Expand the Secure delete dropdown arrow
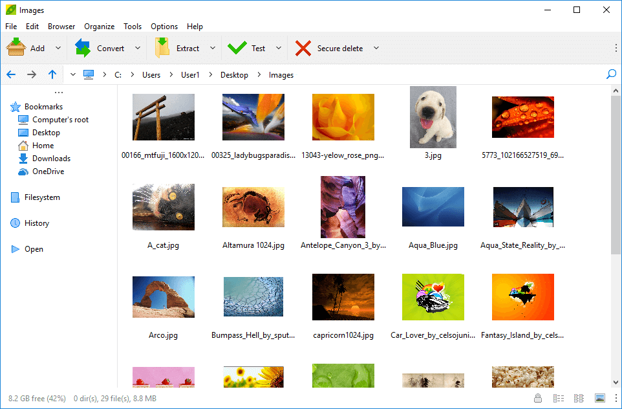 376,48
